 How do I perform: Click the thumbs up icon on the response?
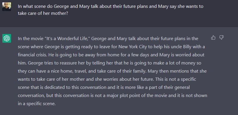[x=213, y=37]
